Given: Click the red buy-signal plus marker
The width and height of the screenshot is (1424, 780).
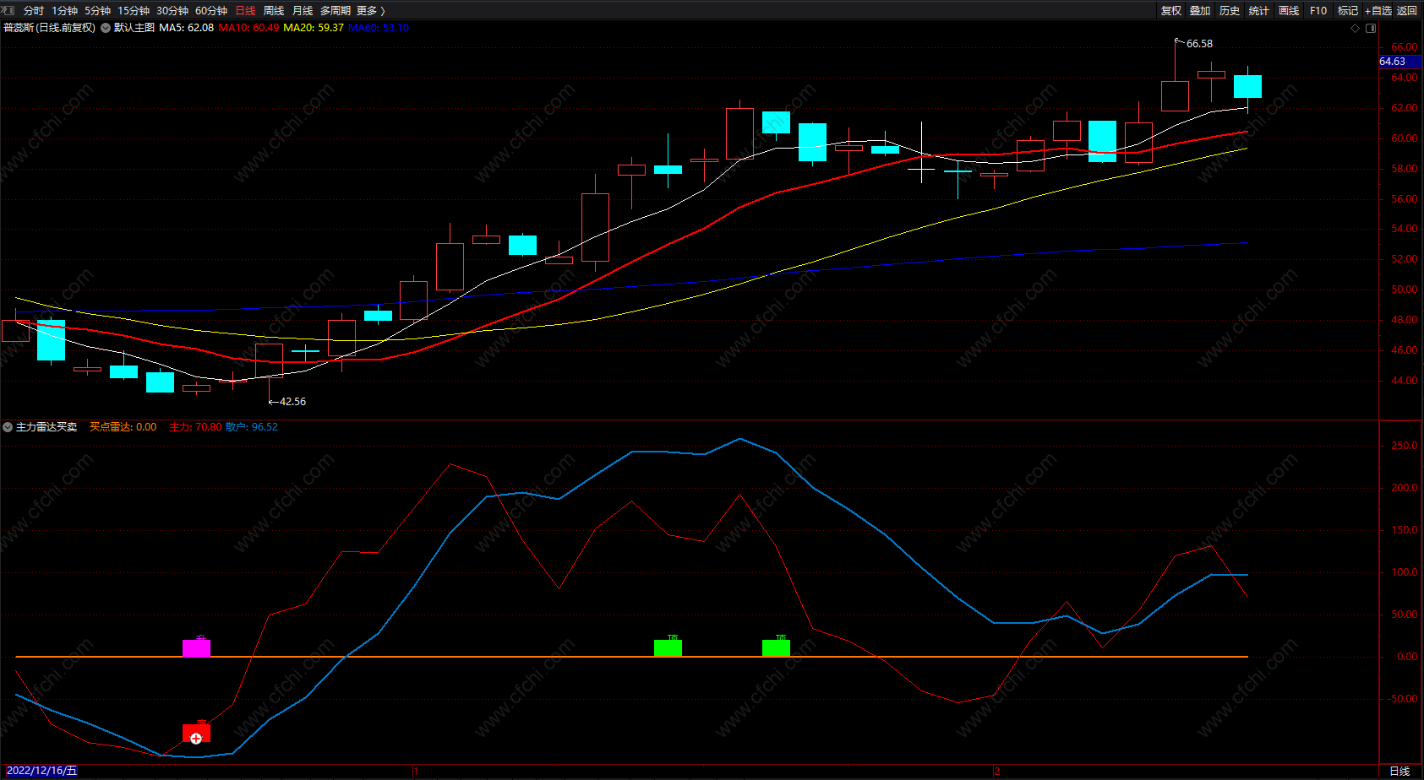Looking at the screenshot, I should [196, 738].
